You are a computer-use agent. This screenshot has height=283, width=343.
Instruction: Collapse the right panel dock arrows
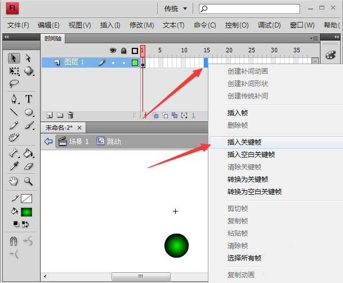336,37
